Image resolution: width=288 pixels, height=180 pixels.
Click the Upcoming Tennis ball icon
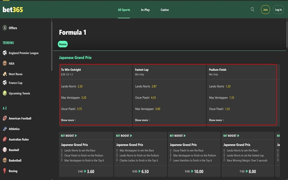point(5,93)
